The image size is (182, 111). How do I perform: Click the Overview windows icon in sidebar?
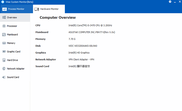click(x=4, y=17)
